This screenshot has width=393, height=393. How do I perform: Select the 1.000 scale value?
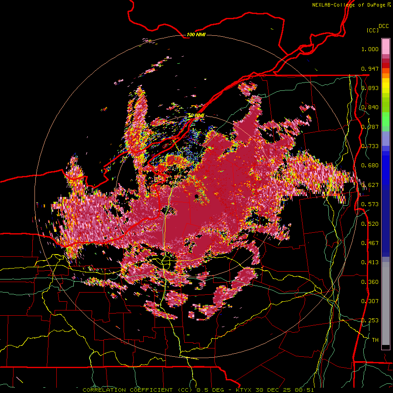(x=370, y=49)
